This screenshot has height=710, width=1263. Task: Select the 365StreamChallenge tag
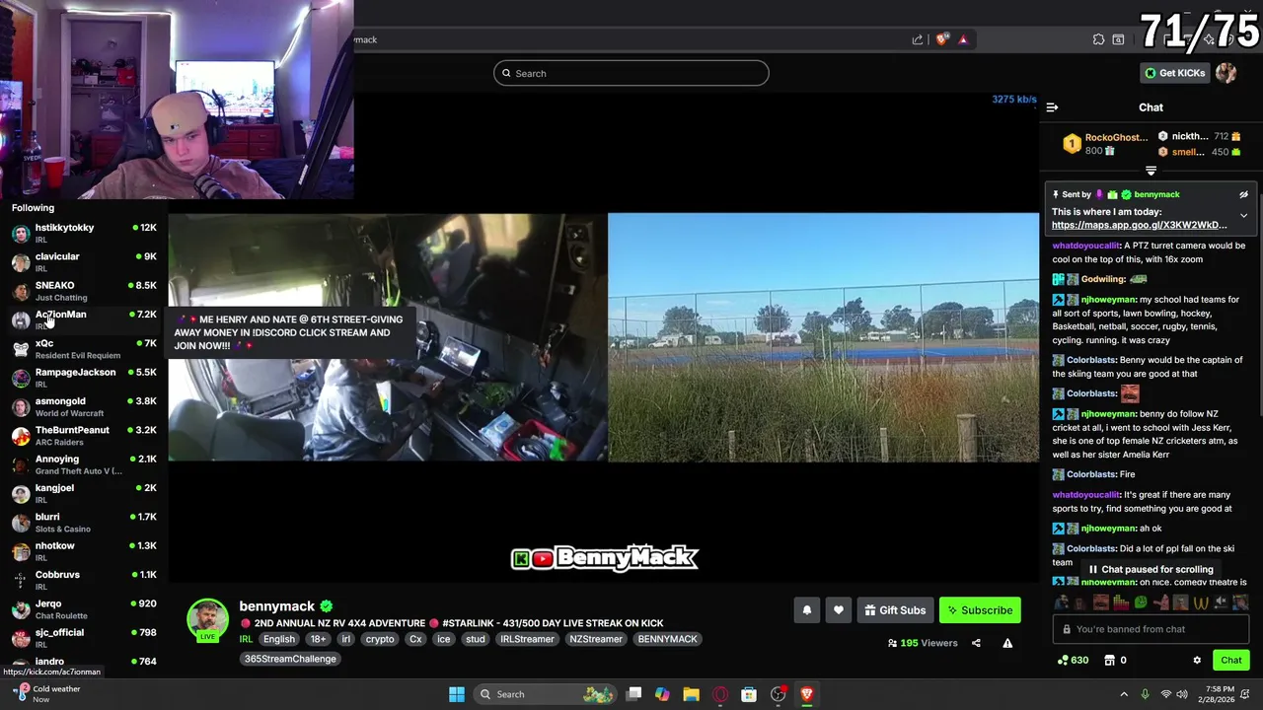tap(290, 659)
